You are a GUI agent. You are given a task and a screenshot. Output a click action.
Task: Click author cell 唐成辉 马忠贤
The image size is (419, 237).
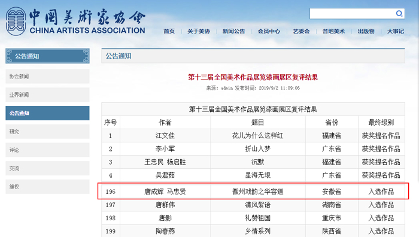pyautogui.click(x=165, y=192)
